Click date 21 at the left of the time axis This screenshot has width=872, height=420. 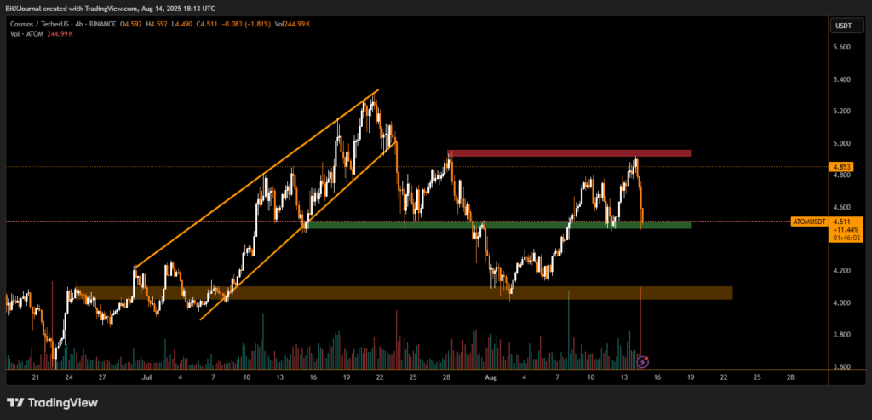pos(35,376)
